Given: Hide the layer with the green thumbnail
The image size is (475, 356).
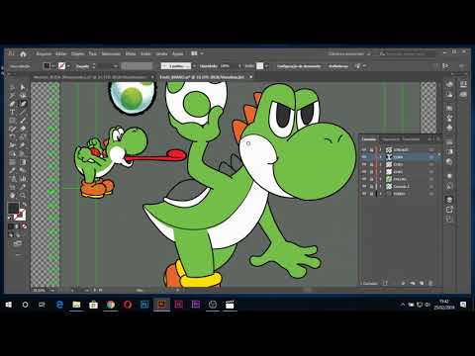Looking at the screenshot, I should click(364, 179).
